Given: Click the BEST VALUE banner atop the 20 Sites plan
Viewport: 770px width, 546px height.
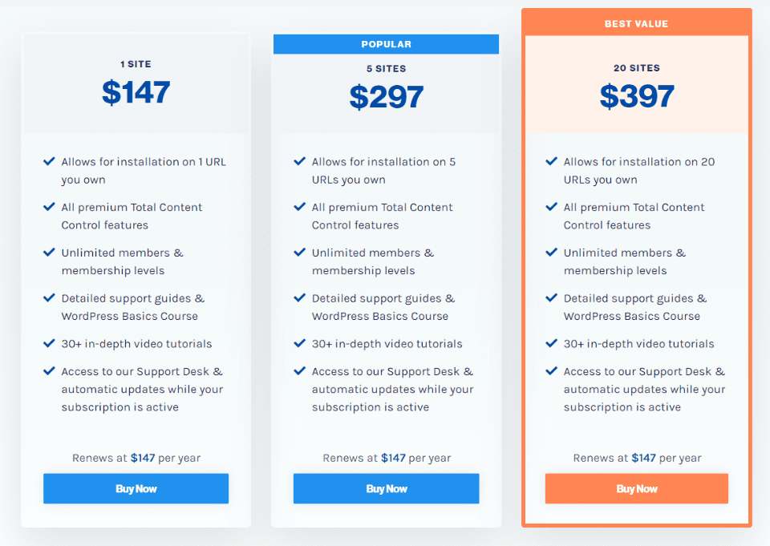Looking at the screenshot, I should pos(636,23).
